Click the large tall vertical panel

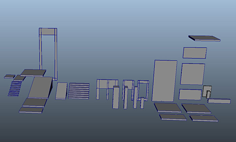click(165, 81)
